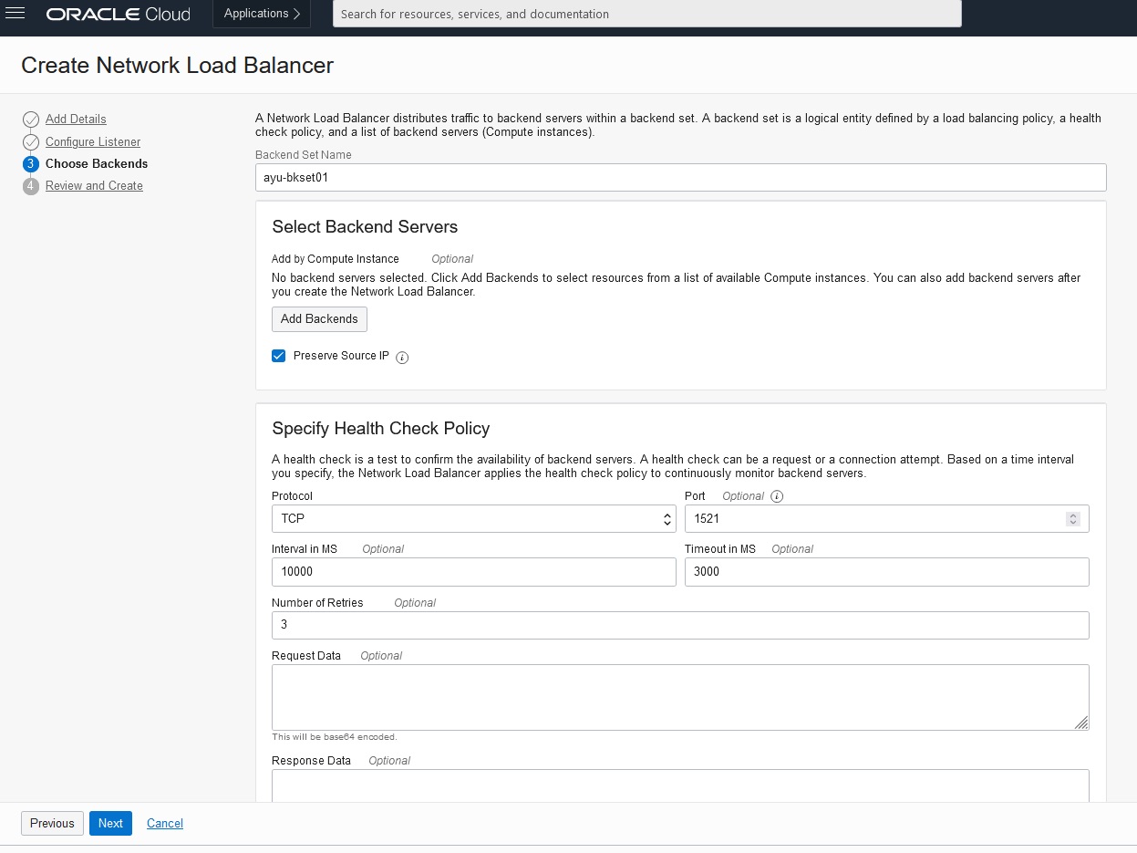Click the Next button
This screenshot has width=1137, height=853.
click(110, 823)
